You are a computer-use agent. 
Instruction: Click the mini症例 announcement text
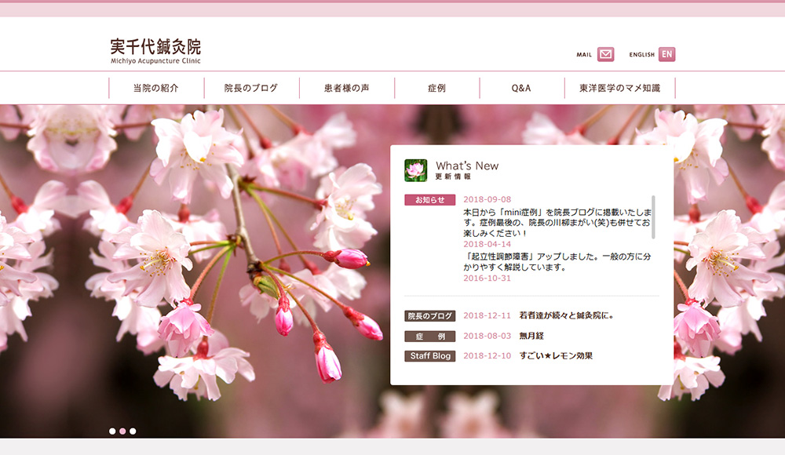557,222
